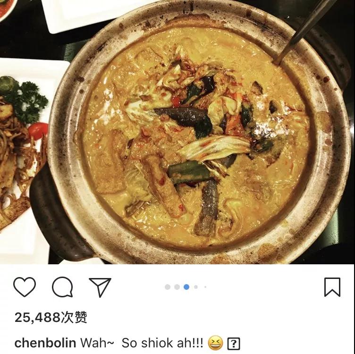Open comments via the speech bubble icon
Viewport: 355px width, 354px height.
click(x=62, y=287)
